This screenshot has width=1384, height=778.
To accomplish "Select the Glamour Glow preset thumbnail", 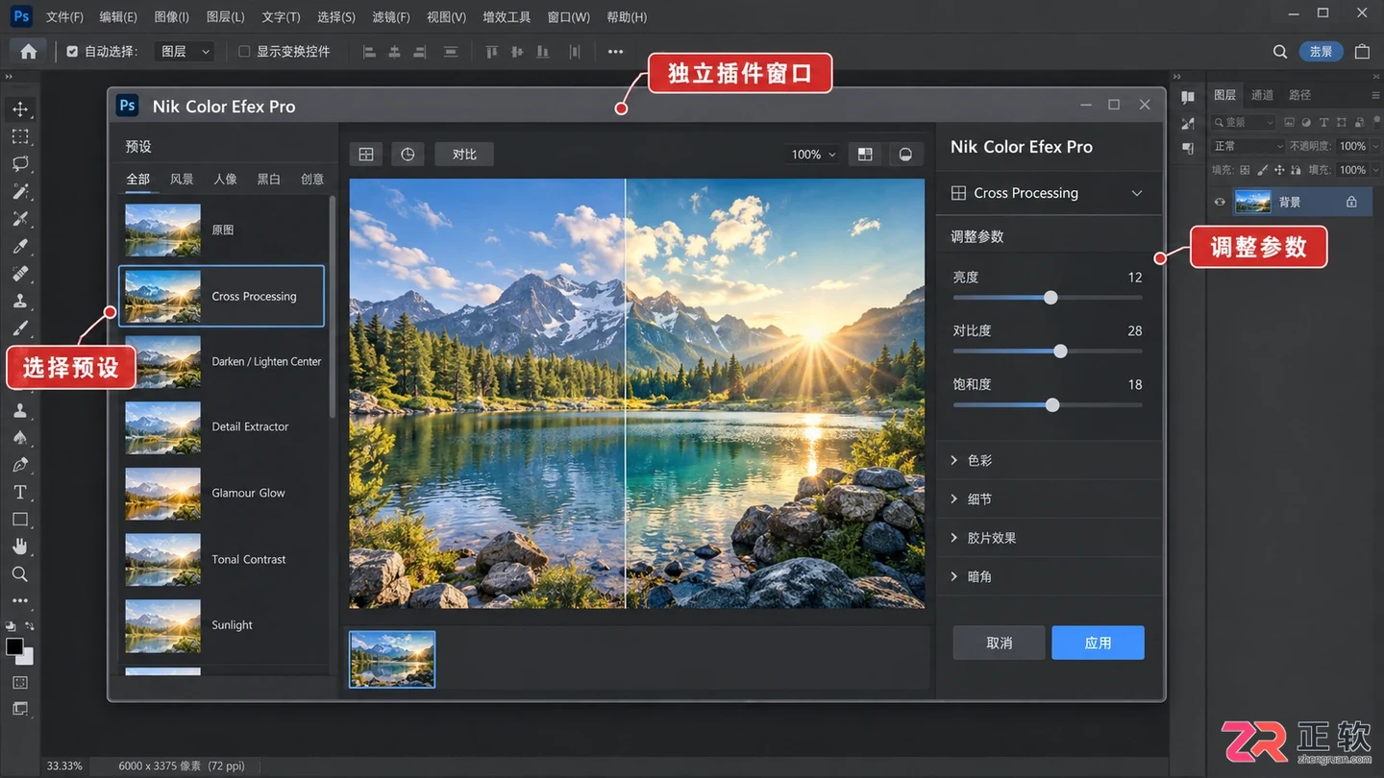I will tap(162, 493).
